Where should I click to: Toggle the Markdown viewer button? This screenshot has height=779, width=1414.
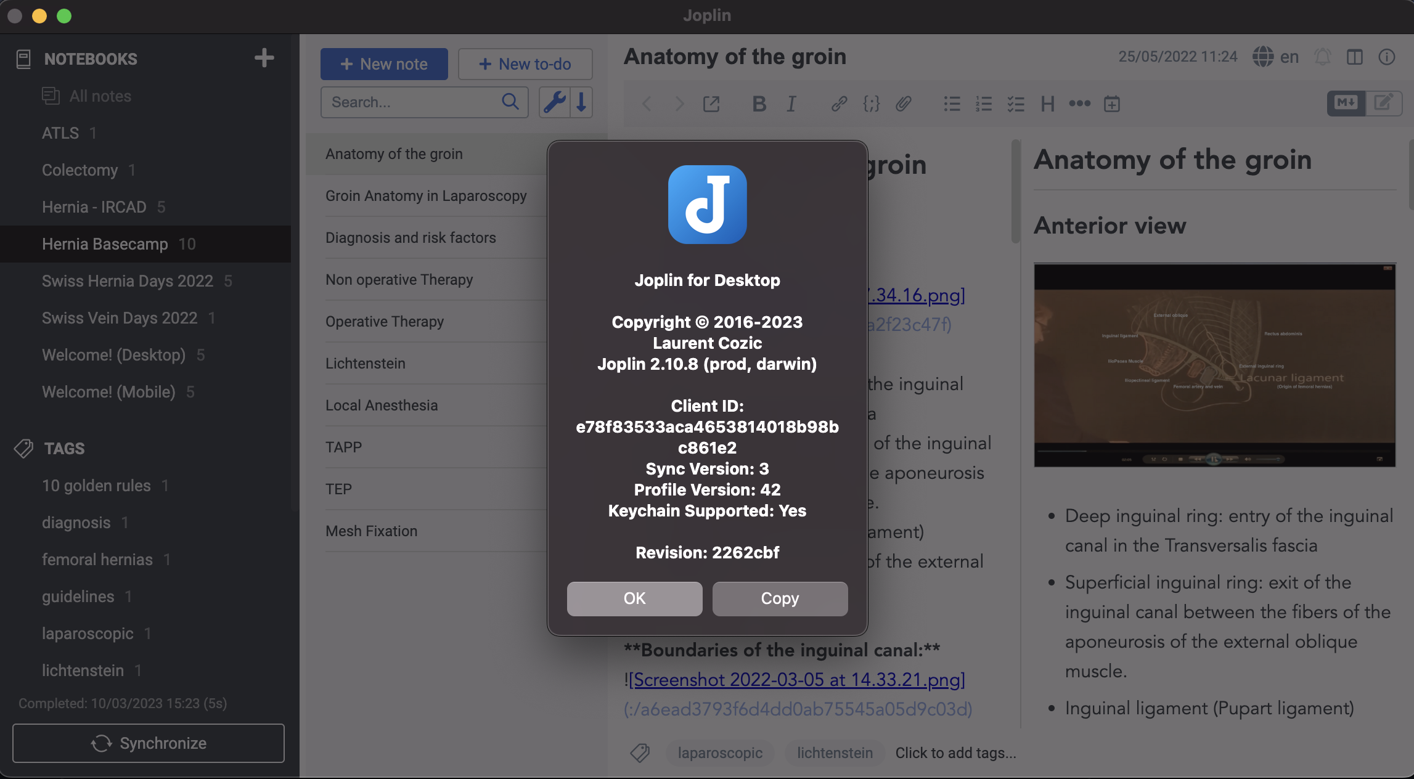click(1346, 103)
